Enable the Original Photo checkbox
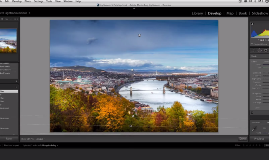Screen dimensions: 269x160 click(252, 44)
